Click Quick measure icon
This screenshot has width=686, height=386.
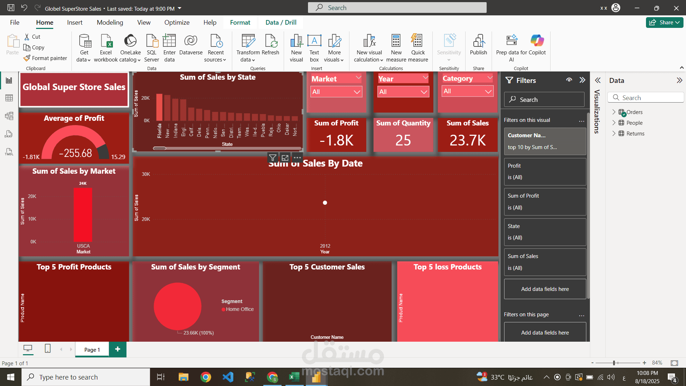pyautogui.click(x=418, y=48)
